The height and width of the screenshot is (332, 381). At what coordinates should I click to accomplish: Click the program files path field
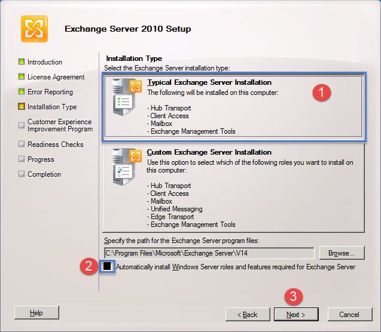[209, 253]
